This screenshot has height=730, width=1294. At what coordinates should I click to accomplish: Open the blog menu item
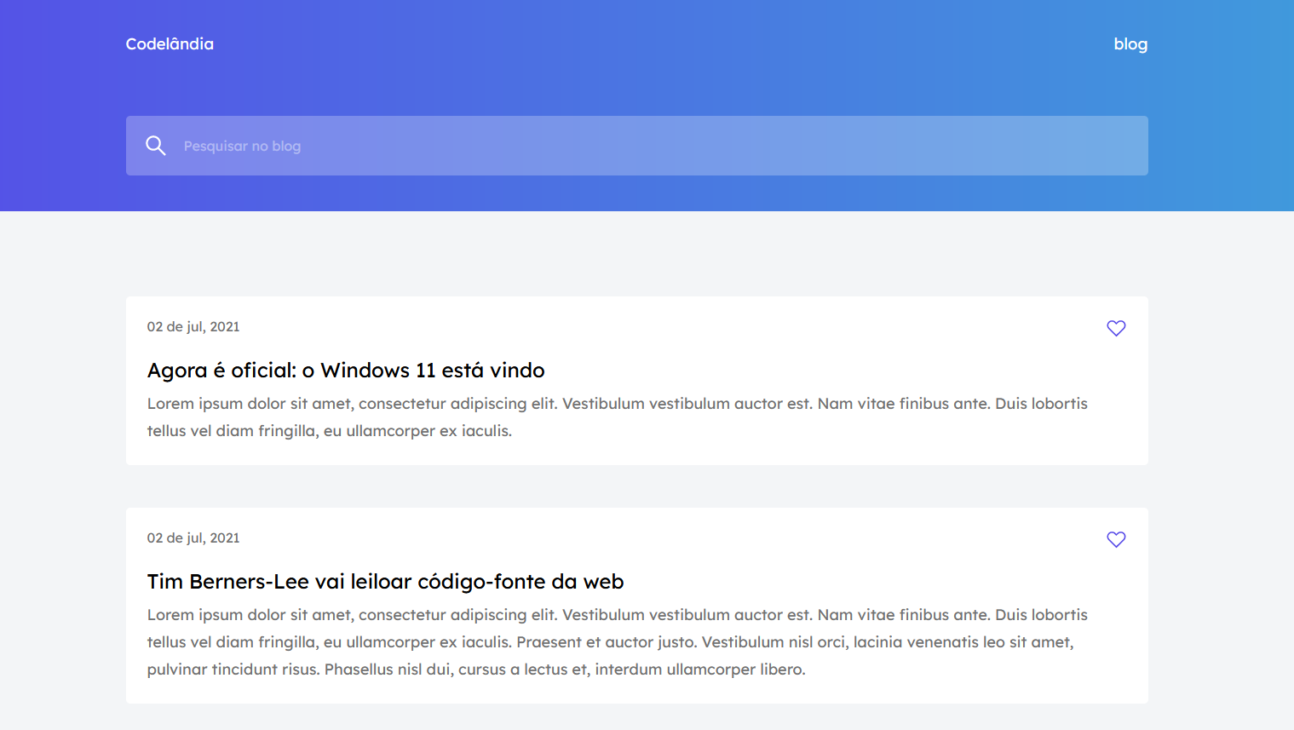pos(1130,43)
